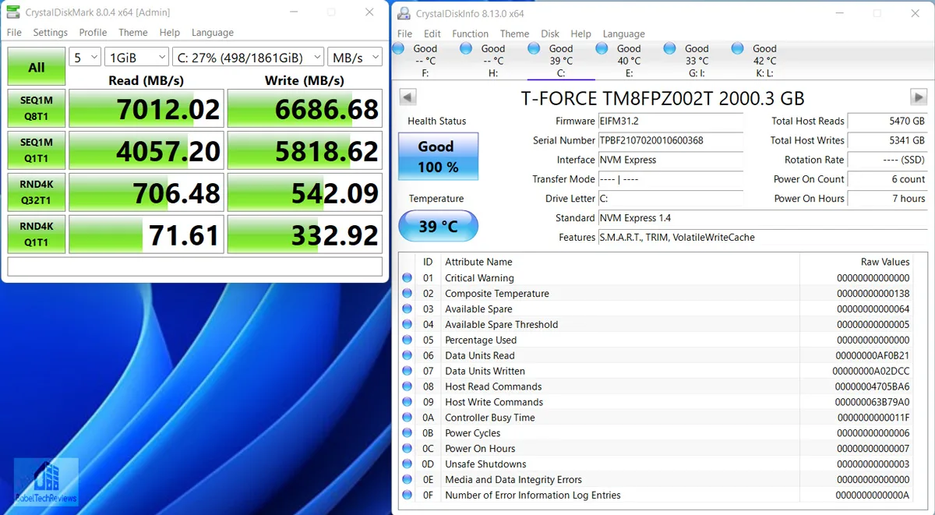Click the 39 °C temperature button
The height and width of the screenshot is (515, 935).
tap(438, 226)
